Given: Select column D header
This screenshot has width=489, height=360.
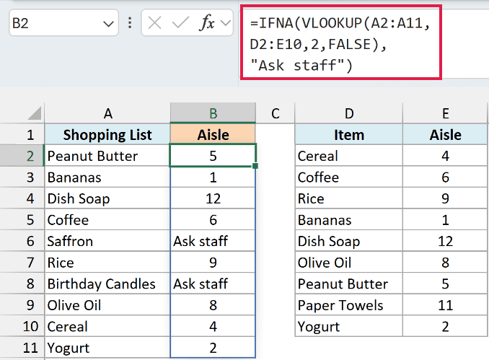Looking at the screenshot, I should pos(349,113).
